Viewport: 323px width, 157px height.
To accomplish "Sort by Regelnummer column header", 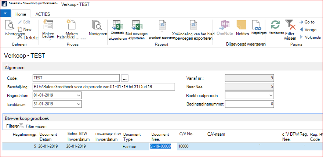I will click(25, 135).
